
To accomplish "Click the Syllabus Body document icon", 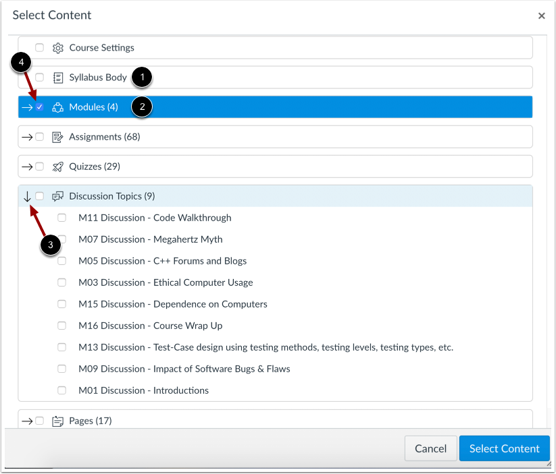I will tap(57, 77).
